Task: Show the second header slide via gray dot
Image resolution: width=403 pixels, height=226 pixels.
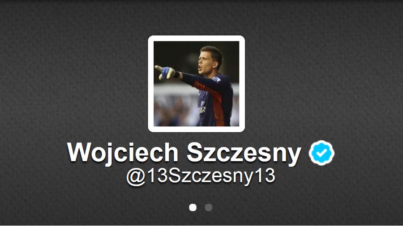Action: tap(208, 207)
